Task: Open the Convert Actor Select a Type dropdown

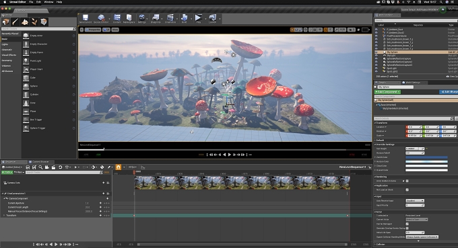Action: tap(416, 220)
